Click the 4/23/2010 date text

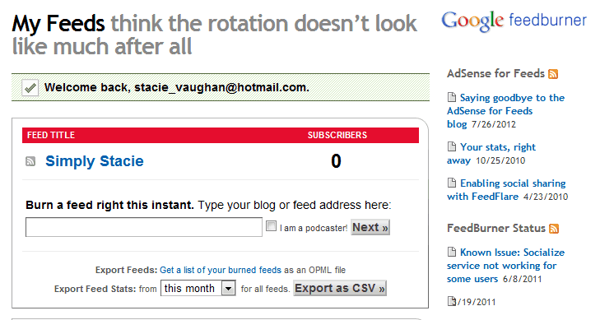(546, 197)
